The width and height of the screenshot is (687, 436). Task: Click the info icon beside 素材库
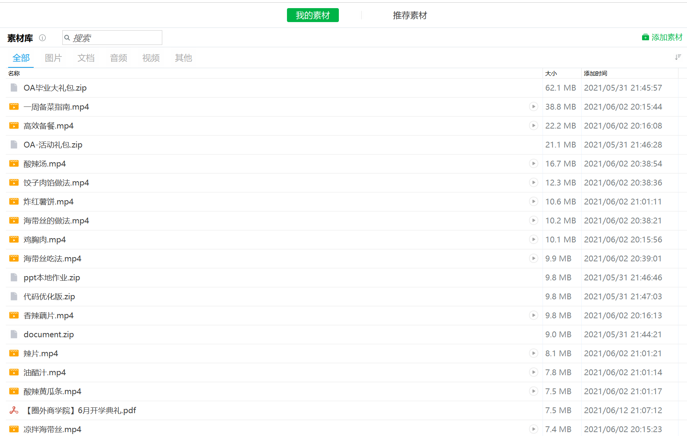tap(43, 38)
